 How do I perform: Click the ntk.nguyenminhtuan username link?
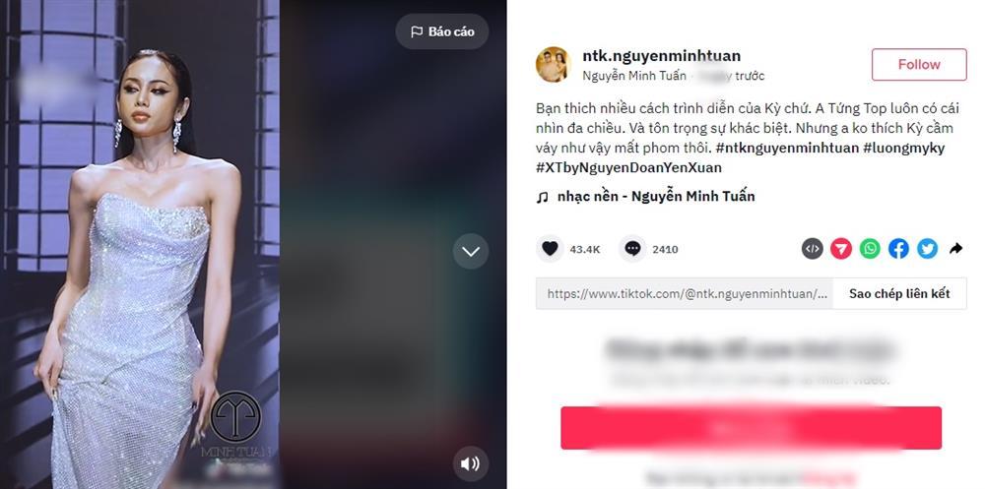pos(662,56)
